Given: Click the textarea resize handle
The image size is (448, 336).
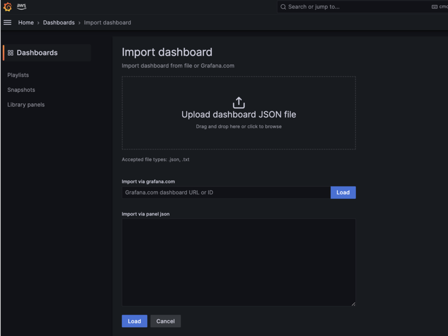Looking at the screenshot, I should [x=353, y=304].
